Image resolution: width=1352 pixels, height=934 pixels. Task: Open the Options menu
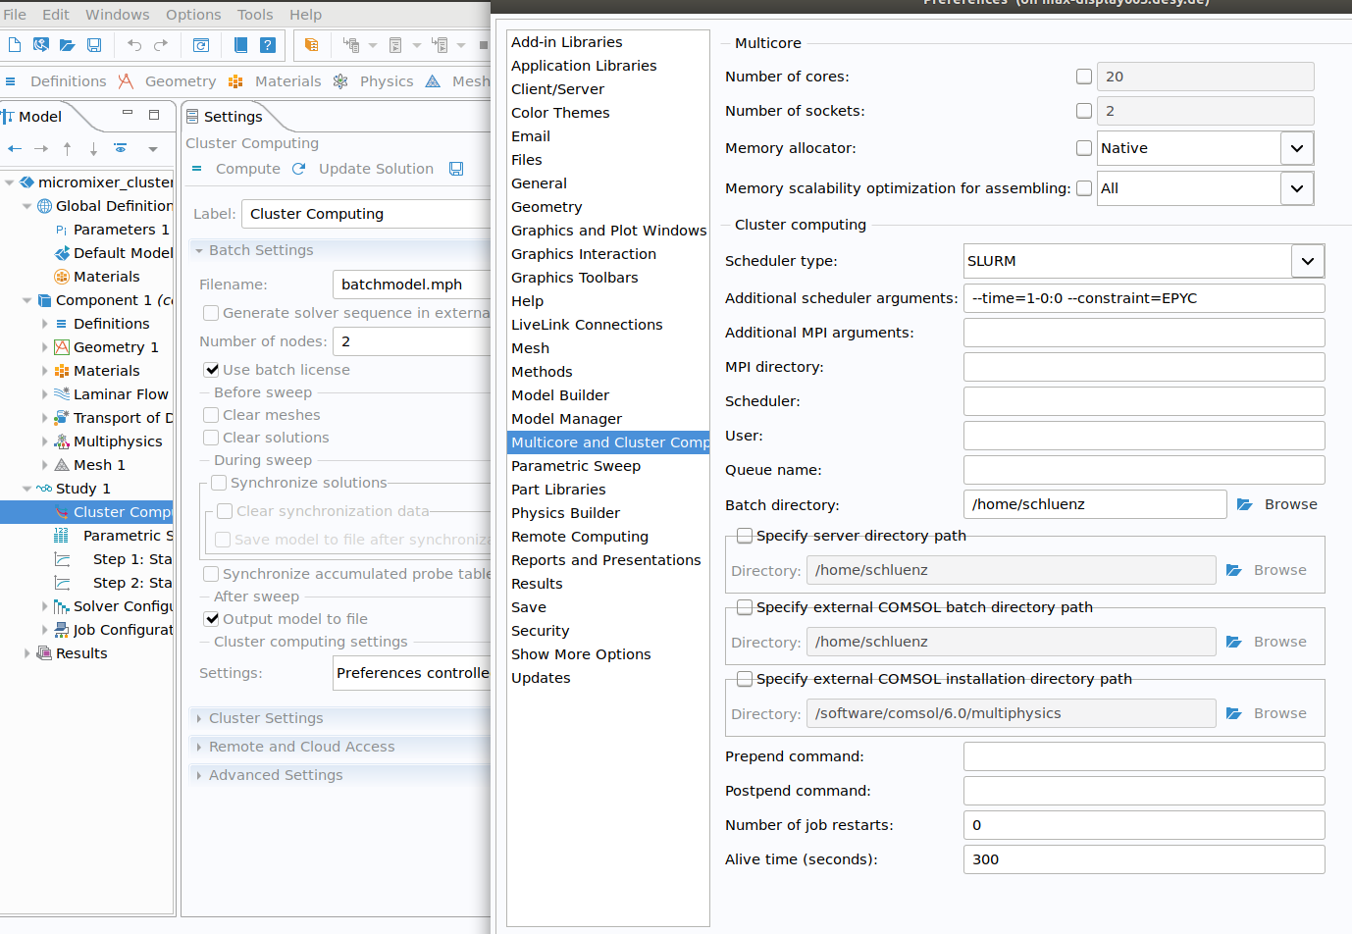(x=193, y=15)
